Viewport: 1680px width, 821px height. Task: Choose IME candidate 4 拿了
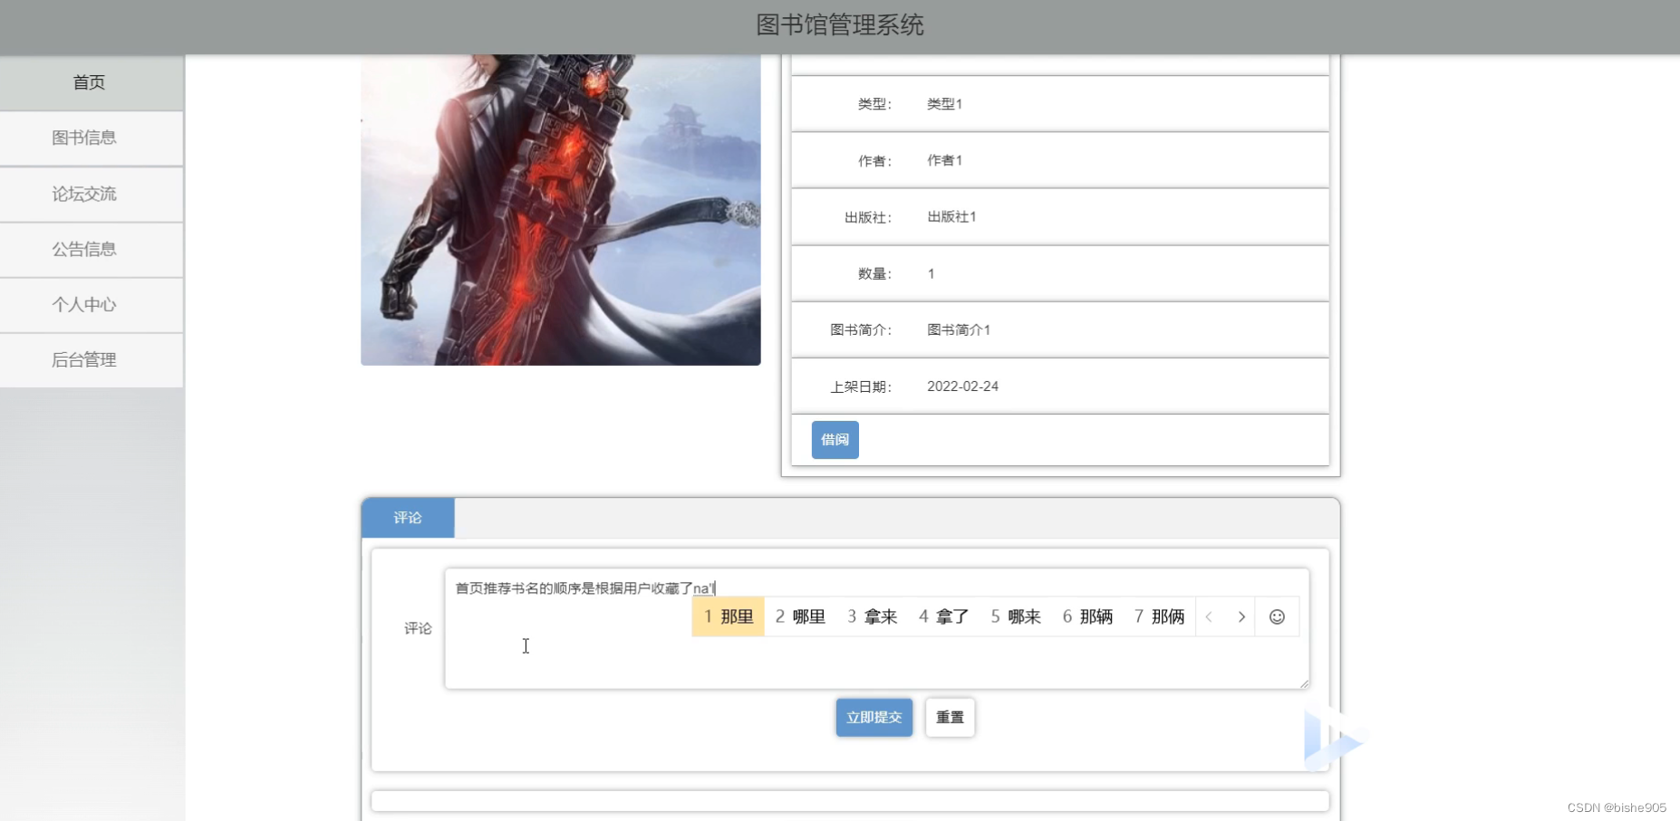coord(943,616)
